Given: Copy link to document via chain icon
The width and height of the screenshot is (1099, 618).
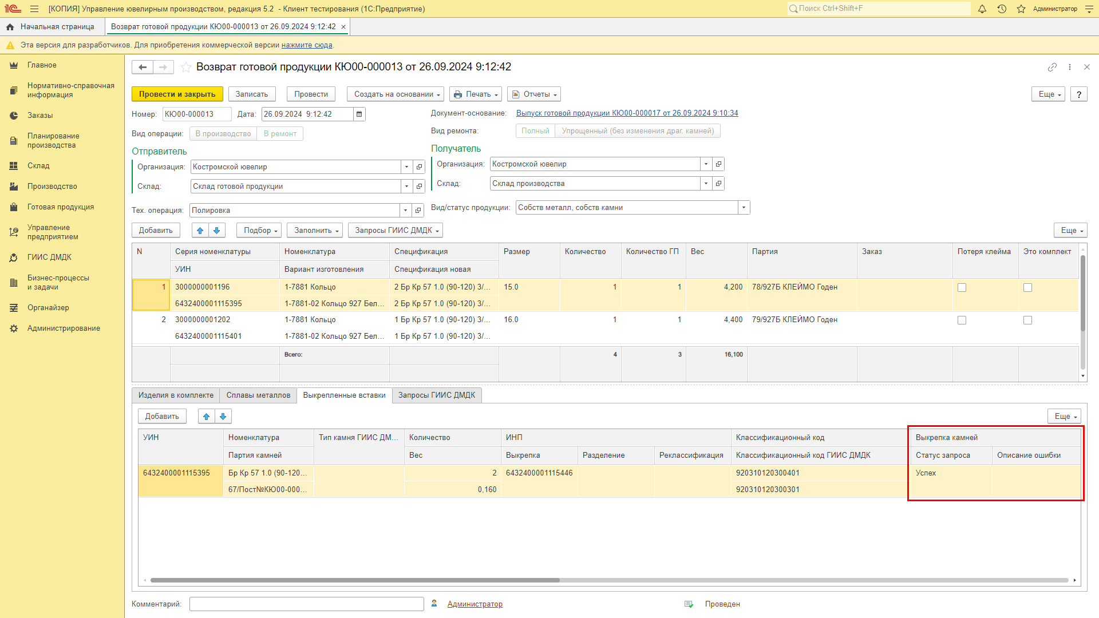Looking at the screenshot, I should pos(1052,67).
